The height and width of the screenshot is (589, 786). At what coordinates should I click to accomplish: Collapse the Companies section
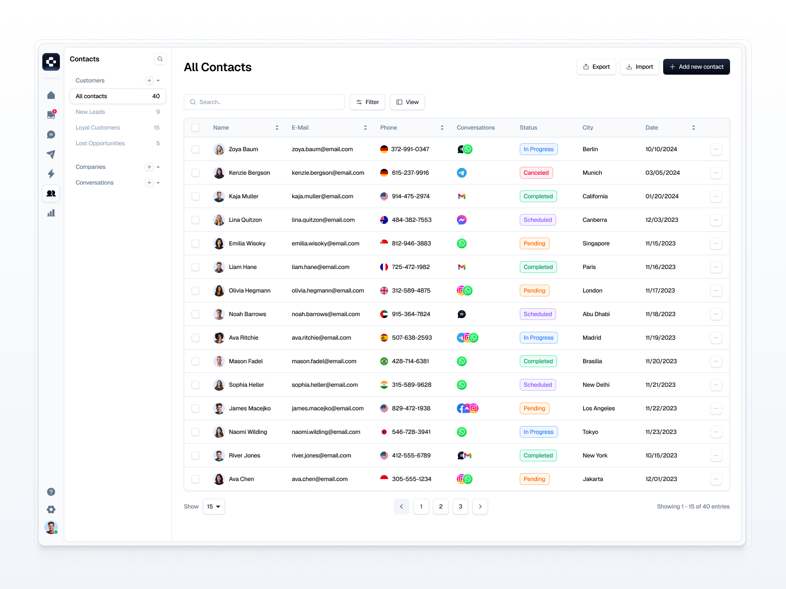(158, 167)
